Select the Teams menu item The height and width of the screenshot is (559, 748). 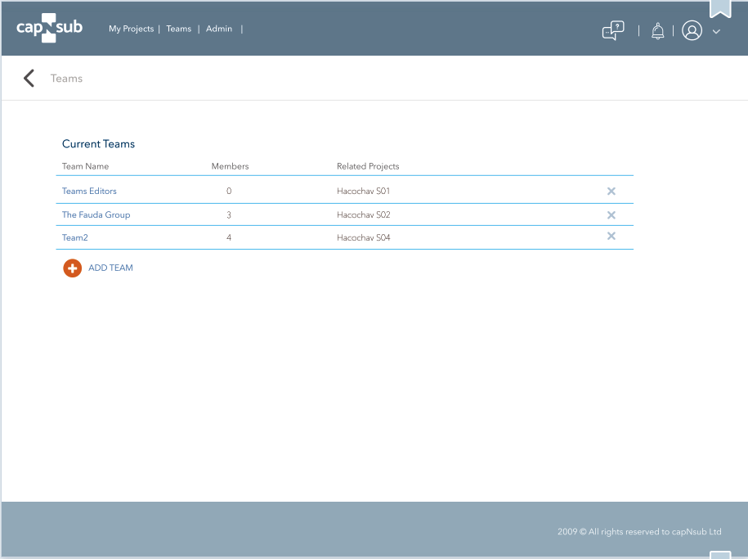click(x=178, y=29)
